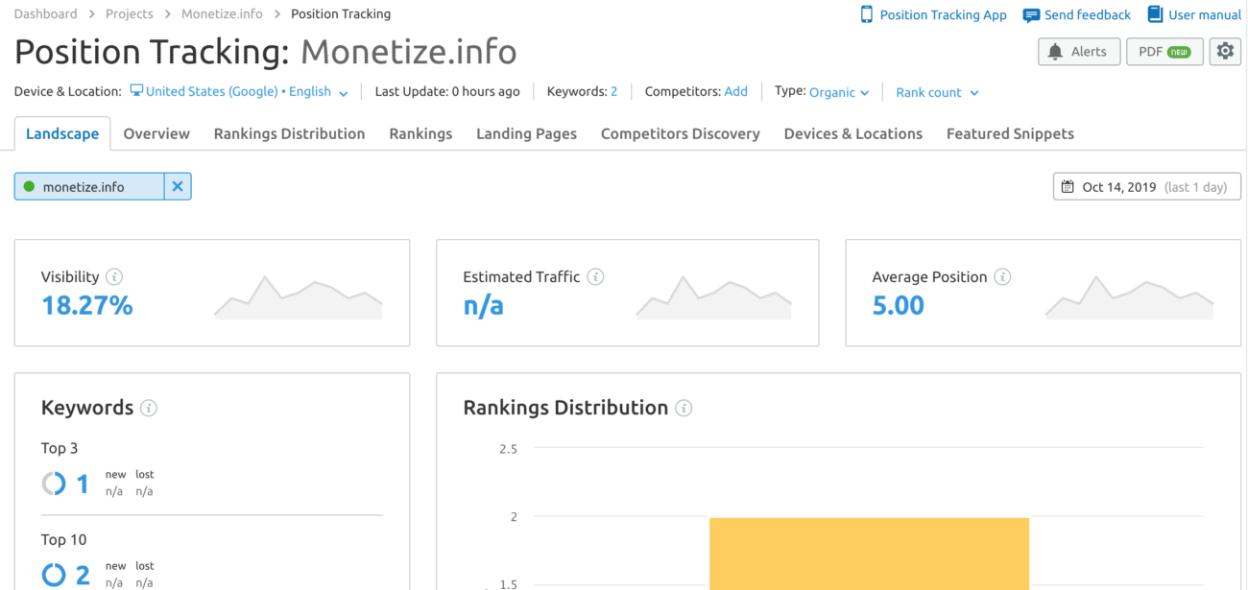1248x590 pixels.
Task: Click the Keywords info icon
Action: pyautogui.click(x=149, y=408)
